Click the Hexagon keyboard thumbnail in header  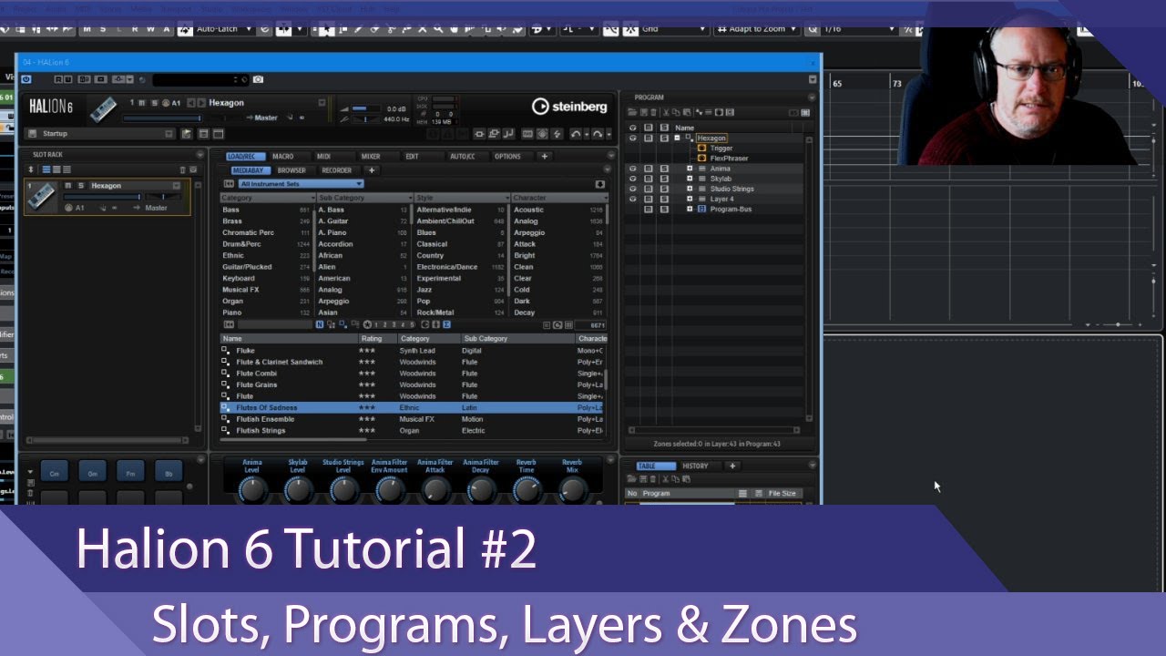point(103,108)
